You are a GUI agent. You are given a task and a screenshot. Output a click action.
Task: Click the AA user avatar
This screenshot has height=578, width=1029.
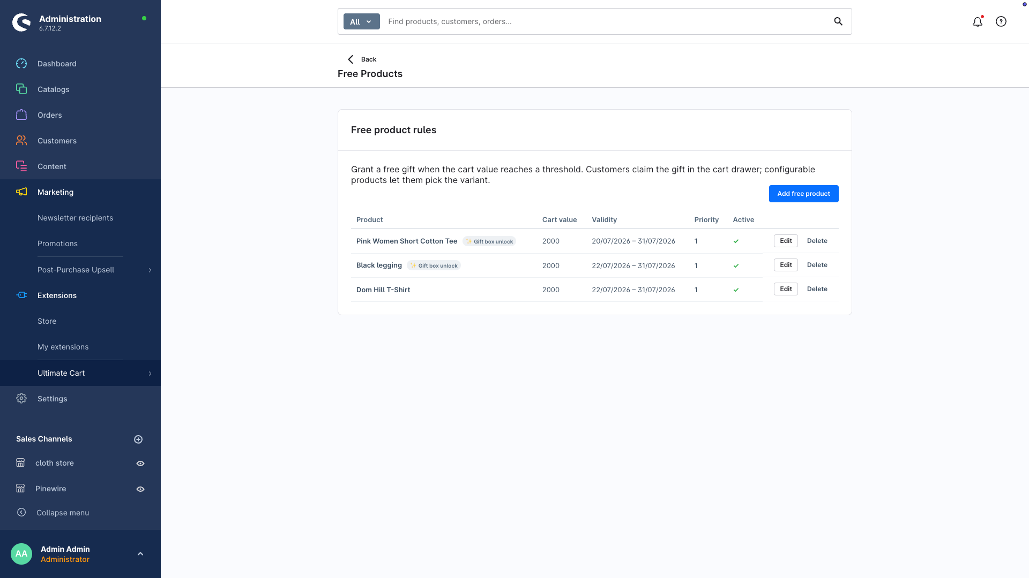21,554
